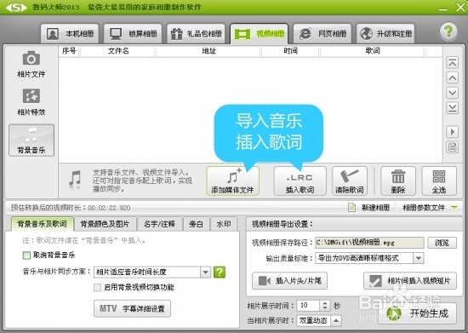Toggle the 取消背景音乐 checkbox
This screenshot has width=468, height=333.
[26, 255]
